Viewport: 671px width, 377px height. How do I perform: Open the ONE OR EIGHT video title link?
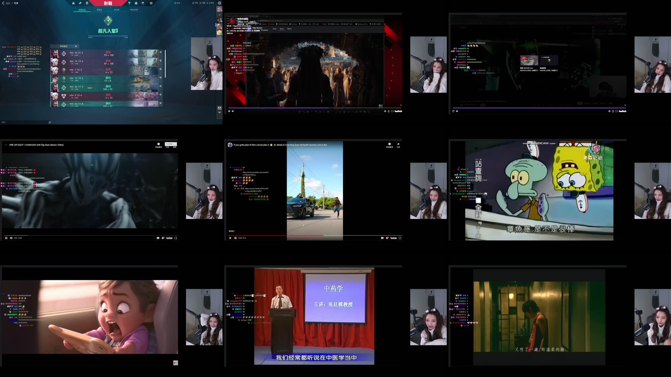click(x=36, y=145)
